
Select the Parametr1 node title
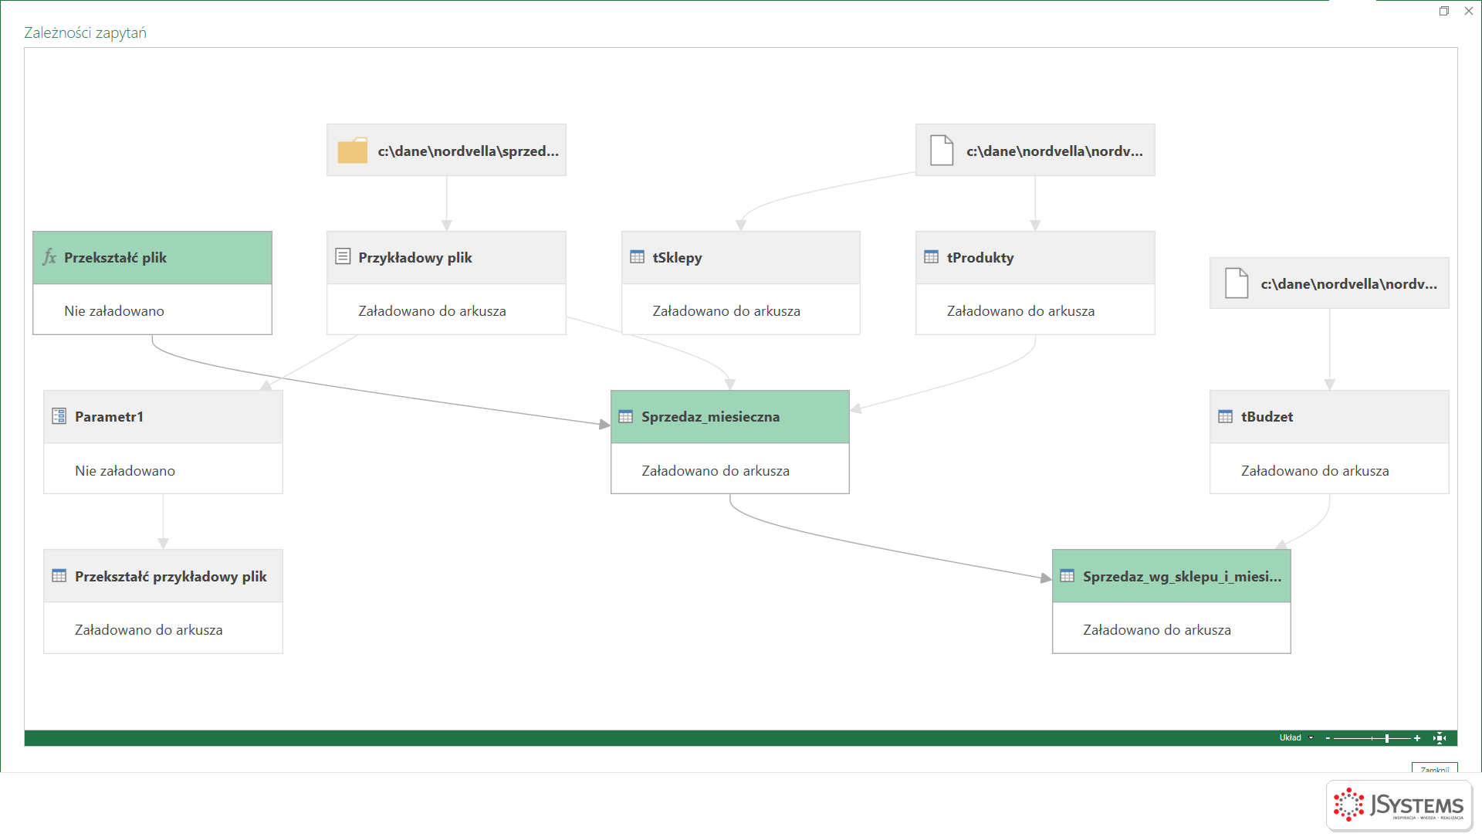(x=109, y=417)
